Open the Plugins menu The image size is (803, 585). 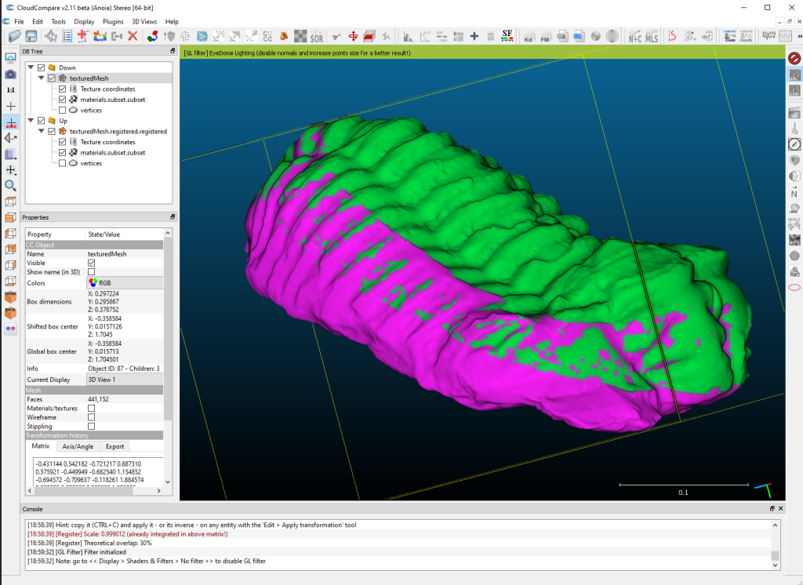click(x=113, y=22)
